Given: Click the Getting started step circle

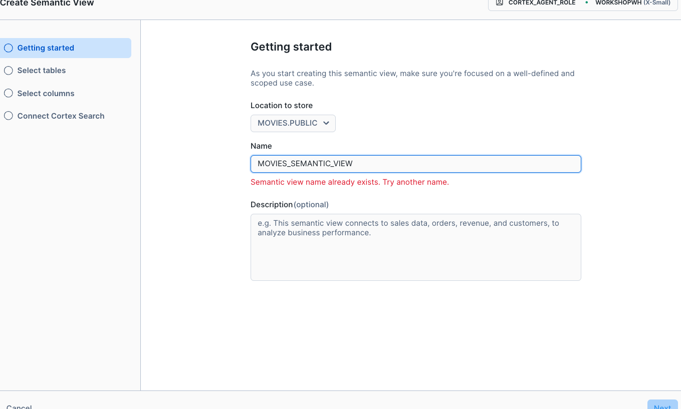Looking at the screenshot, I should point(9,48).
